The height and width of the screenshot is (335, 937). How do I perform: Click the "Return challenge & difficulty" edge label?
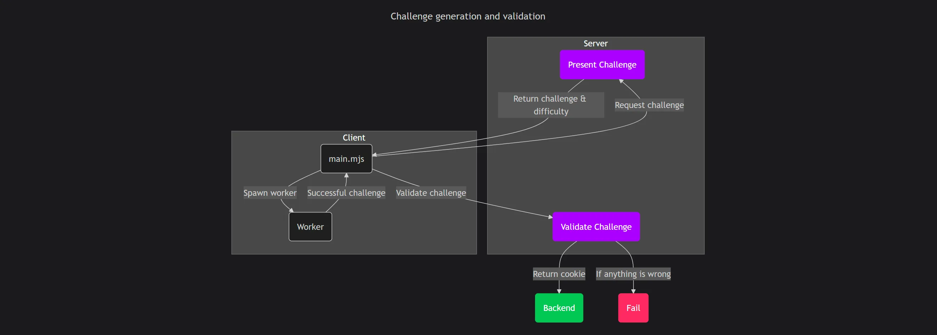click(x=551, y=105)
